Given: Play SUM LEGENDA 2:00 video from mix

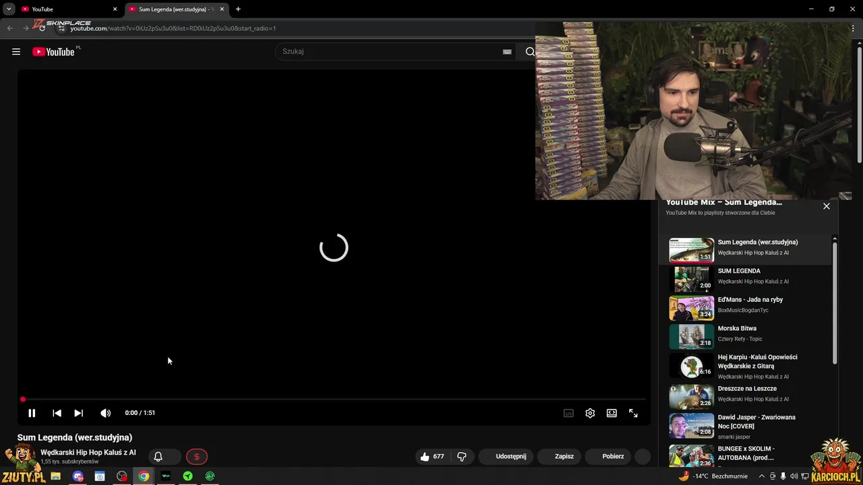Looking at the screenshot, I should [x=747, y=278].
